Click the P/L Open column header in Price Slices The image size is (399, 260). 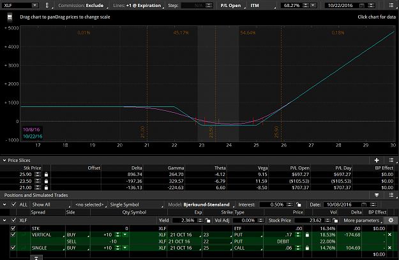[300, 168]
